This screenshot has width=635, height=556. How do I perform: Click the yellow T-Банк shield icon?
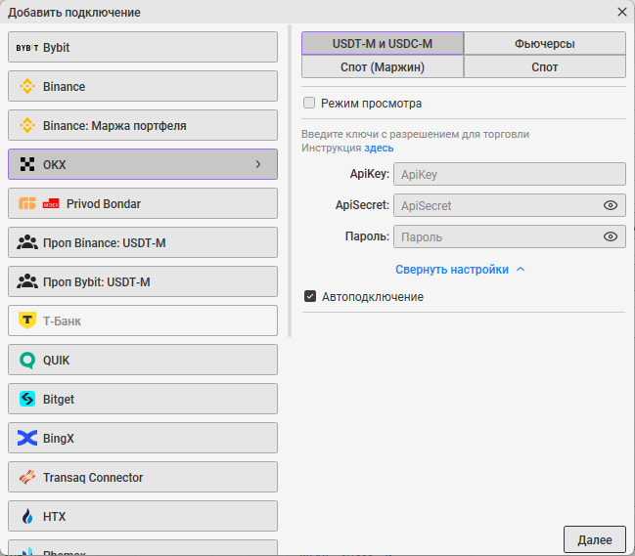pos(27,321)
